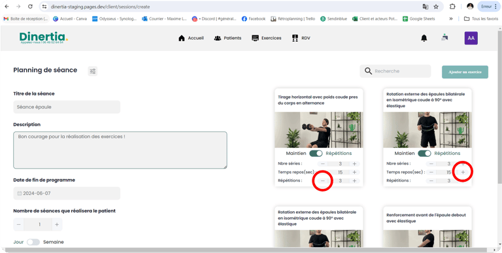Click the Recherche search field
502x253 pixels.
point(395,71)
